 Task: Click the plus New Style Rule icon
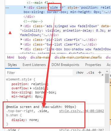100,72
